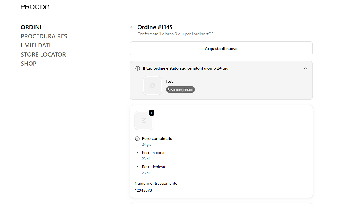Open the ORDINI menu item
This screenshot has width=341, height=204.
click(x=31, y=27)
